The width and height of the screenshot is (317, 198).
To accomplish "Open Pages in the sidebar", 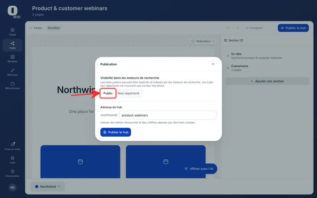I will [12, 32].
